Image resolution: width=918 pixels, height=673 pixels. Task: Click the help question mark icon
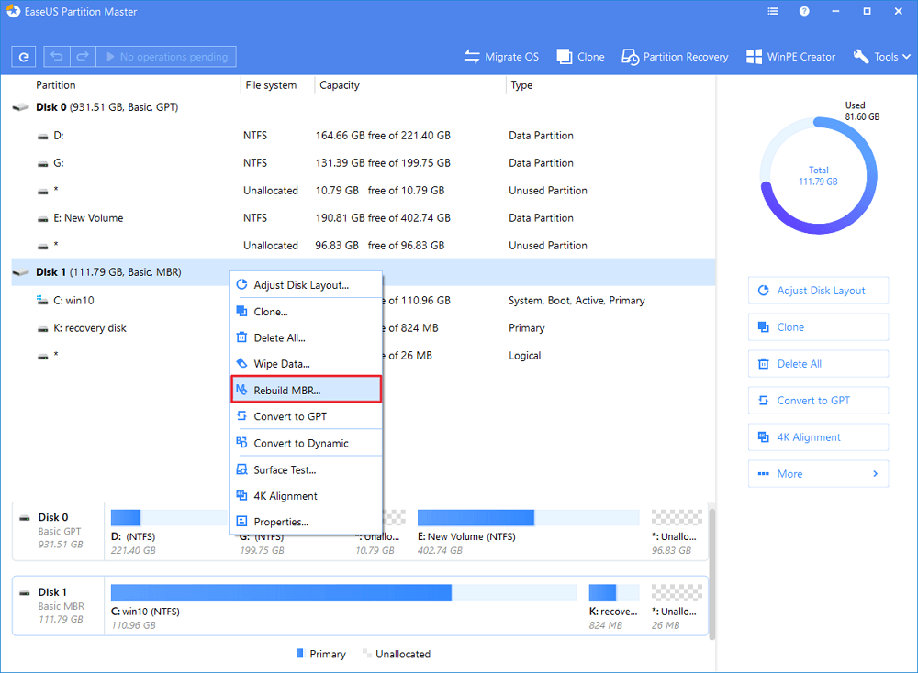(x=804, y=13)
